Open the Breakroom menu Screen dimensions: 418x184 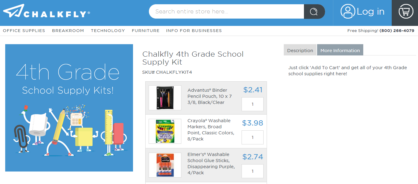(x=68, y=30)
